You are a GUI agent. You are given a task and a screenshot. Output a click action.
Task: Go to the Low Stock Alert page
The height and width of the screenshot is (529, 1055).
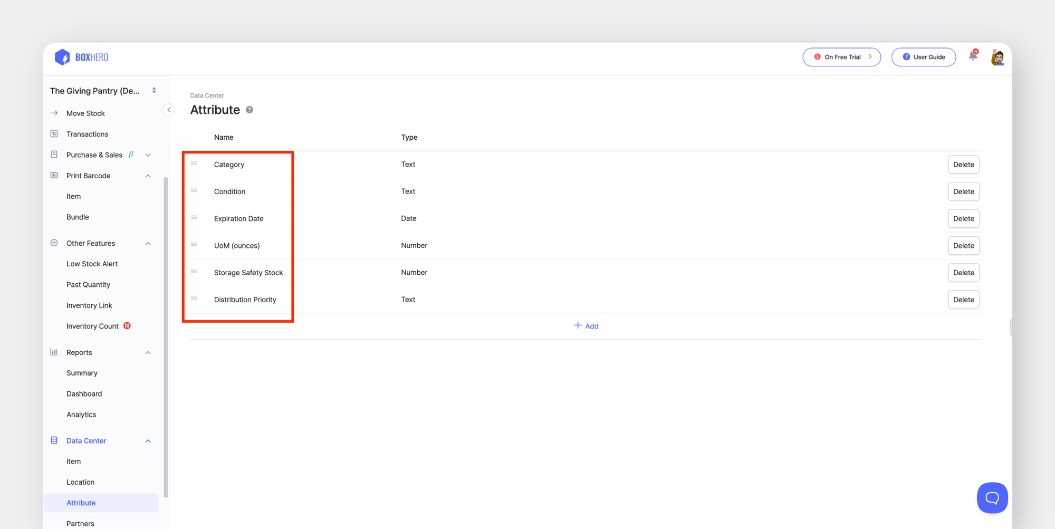[x=92, y=263]
